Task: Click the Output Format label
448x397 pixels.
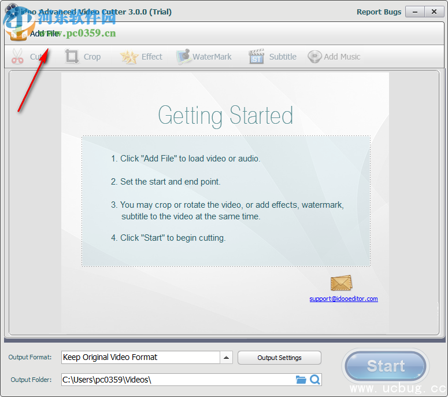Action: 30,357
